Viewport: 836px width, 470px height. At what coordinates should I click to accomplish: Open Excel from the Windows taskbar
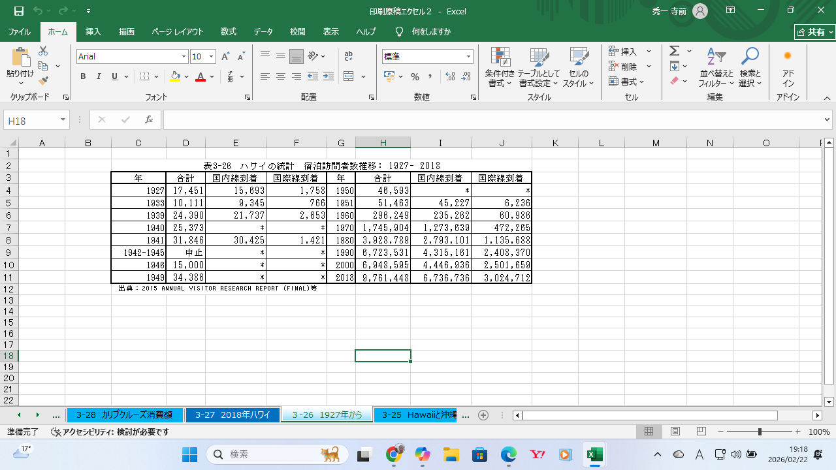(x=594, y=454)
